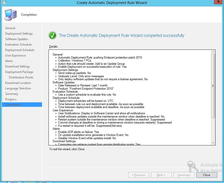Click the Close button

[207, 175]
